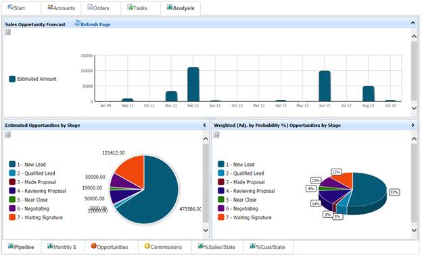
Task: Go to the Tasks tab
Action: coord(141,8)
